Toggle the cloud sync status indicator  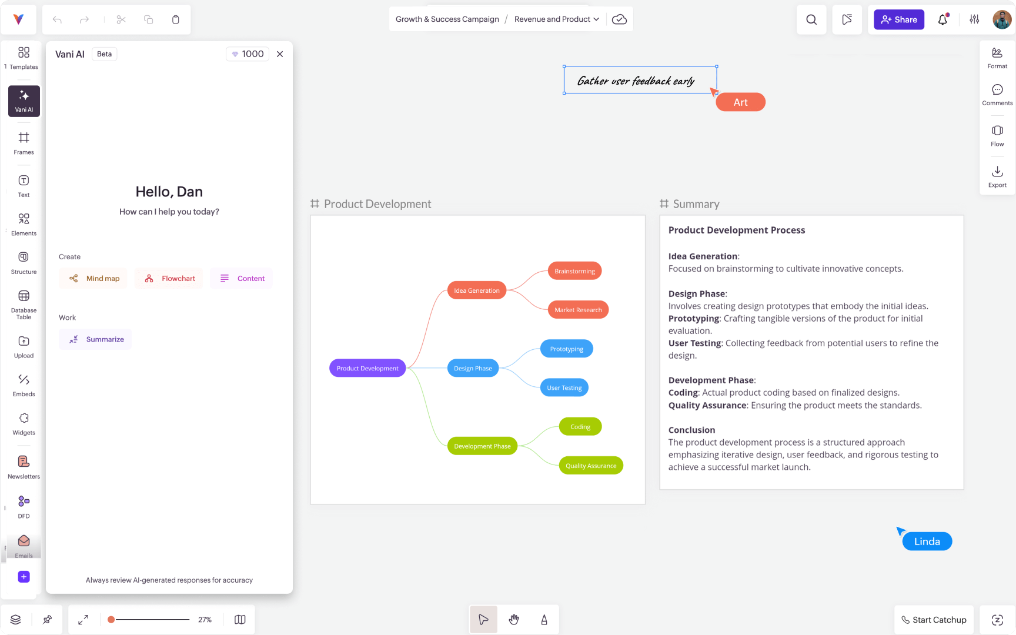(619, 19)
